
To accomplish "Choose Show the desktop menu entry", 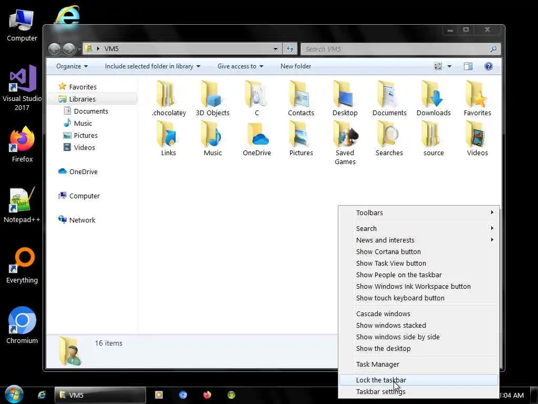I will point(418,349).
